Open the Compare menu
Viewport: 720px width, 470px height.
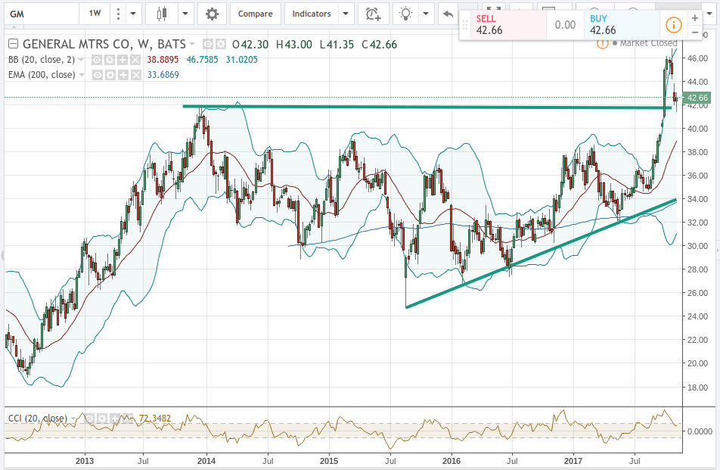click(x=255, y=14)
